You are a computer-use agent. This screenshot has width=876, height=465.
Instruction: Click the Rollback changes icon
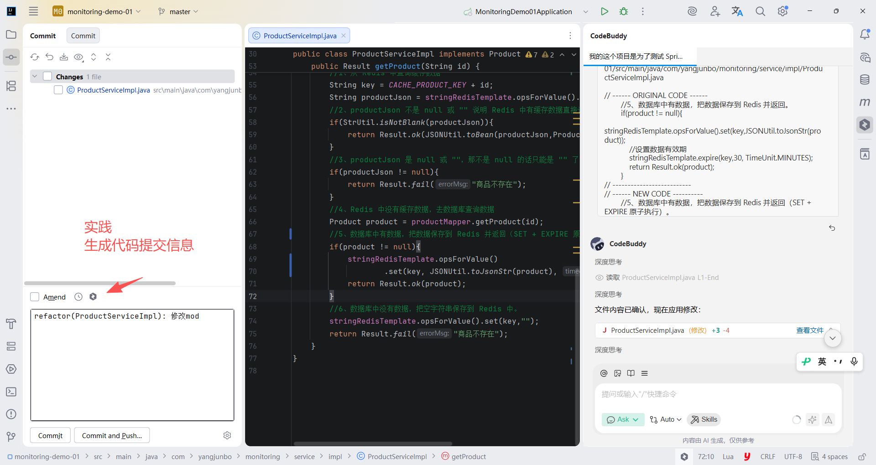(49, 57)
